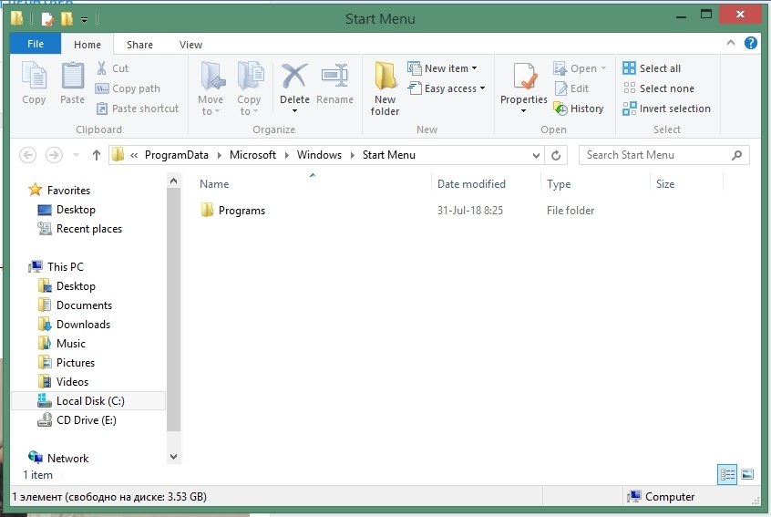Click inside the Search Start Menu box
Viewport: 771px width, 517px height.
[x=663, y=155]
